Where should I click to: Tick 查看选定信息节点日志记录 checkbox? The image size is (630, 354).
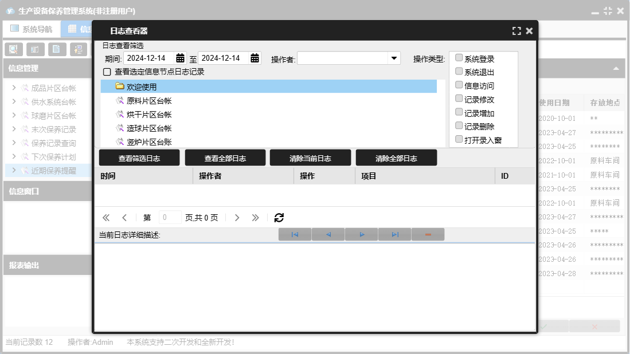pos(107,72)
